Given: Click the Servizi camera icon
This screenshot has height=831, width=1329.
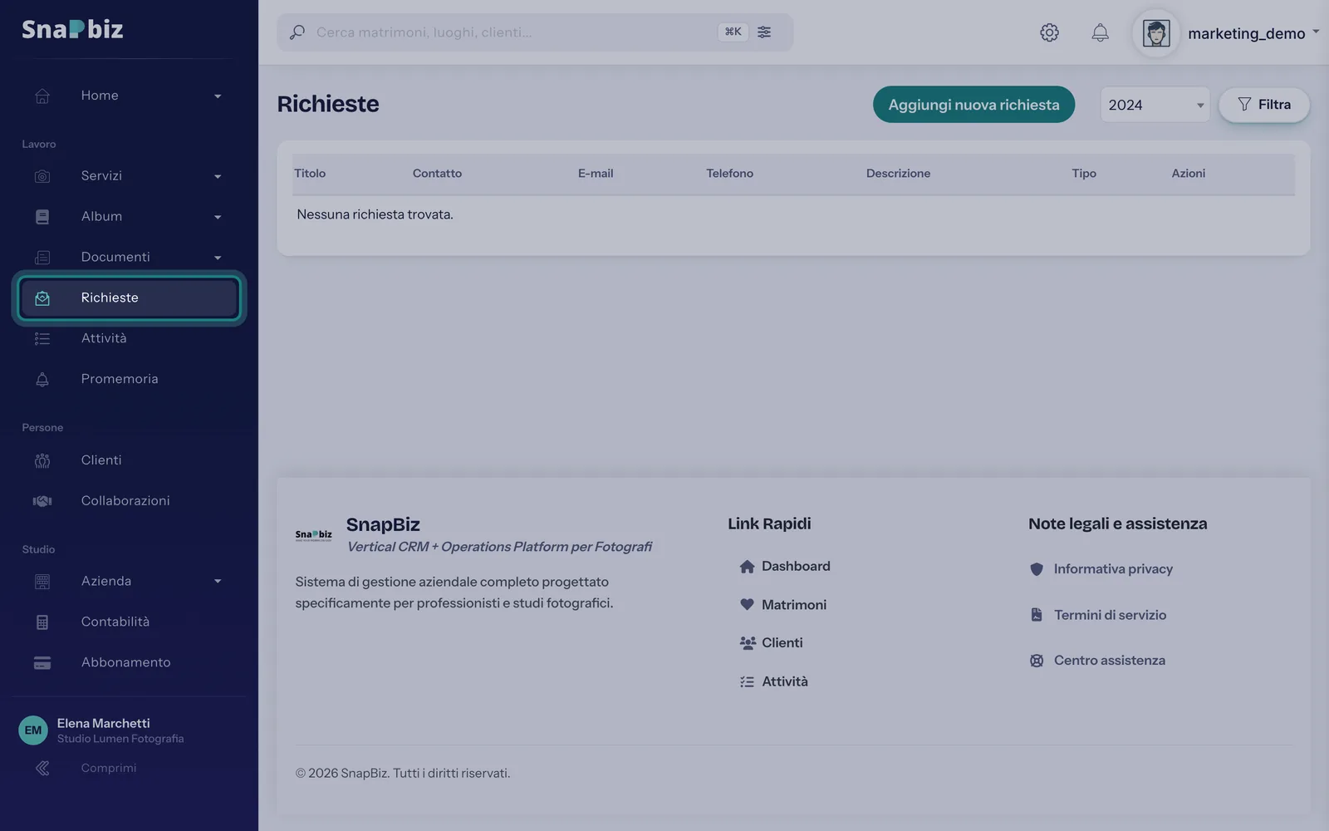Looking at the screenshot, I should coord(42,176).
